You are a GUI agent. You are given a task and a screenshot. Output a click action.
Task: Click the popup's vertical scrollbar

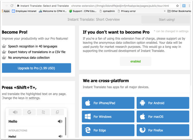(x=66, y=126)
